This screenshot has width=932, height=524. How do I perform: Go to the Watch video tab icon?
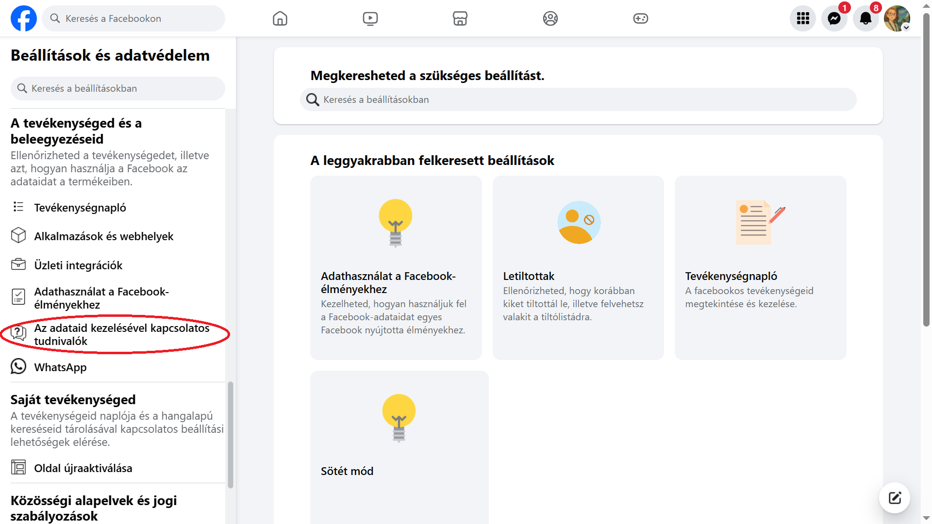pyautogui.click(x=370, y=18)
